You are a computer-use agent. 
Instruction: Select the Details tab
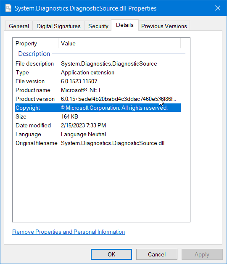(125, 25)
